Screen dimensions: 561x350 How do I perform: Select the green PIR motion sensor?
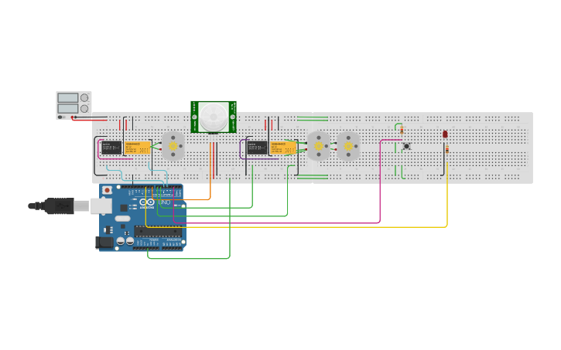point(214,117)
